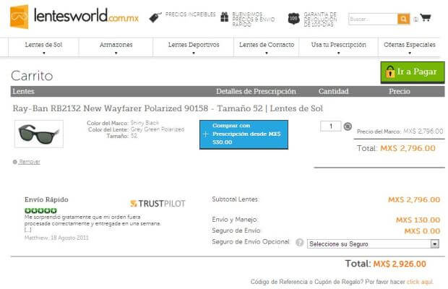Click the Grey Green Polarized lens value
448x289 pixels.
pos(158,129)
